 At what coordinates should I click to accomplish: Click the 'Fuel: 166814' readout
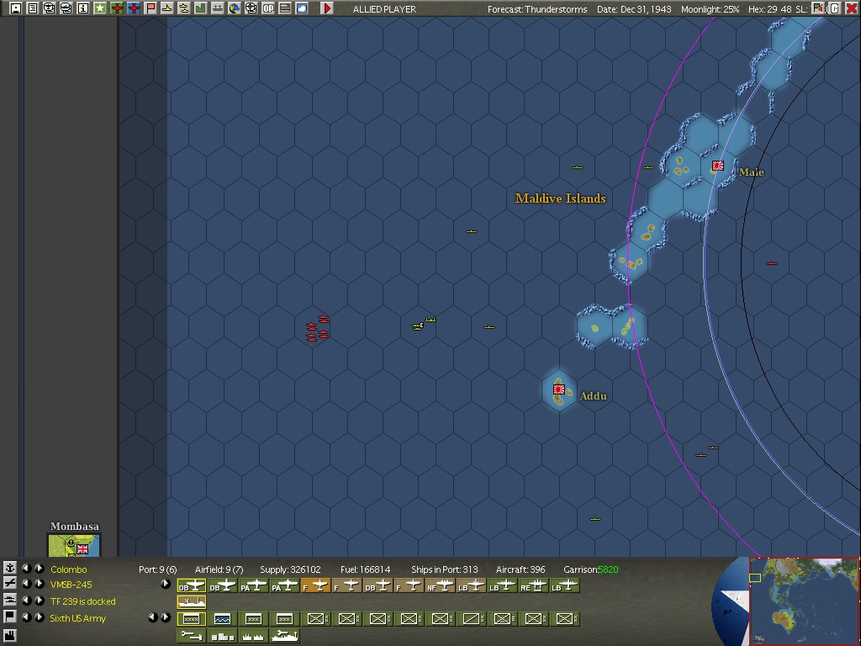pyautogui.click(x=365, y=569)
